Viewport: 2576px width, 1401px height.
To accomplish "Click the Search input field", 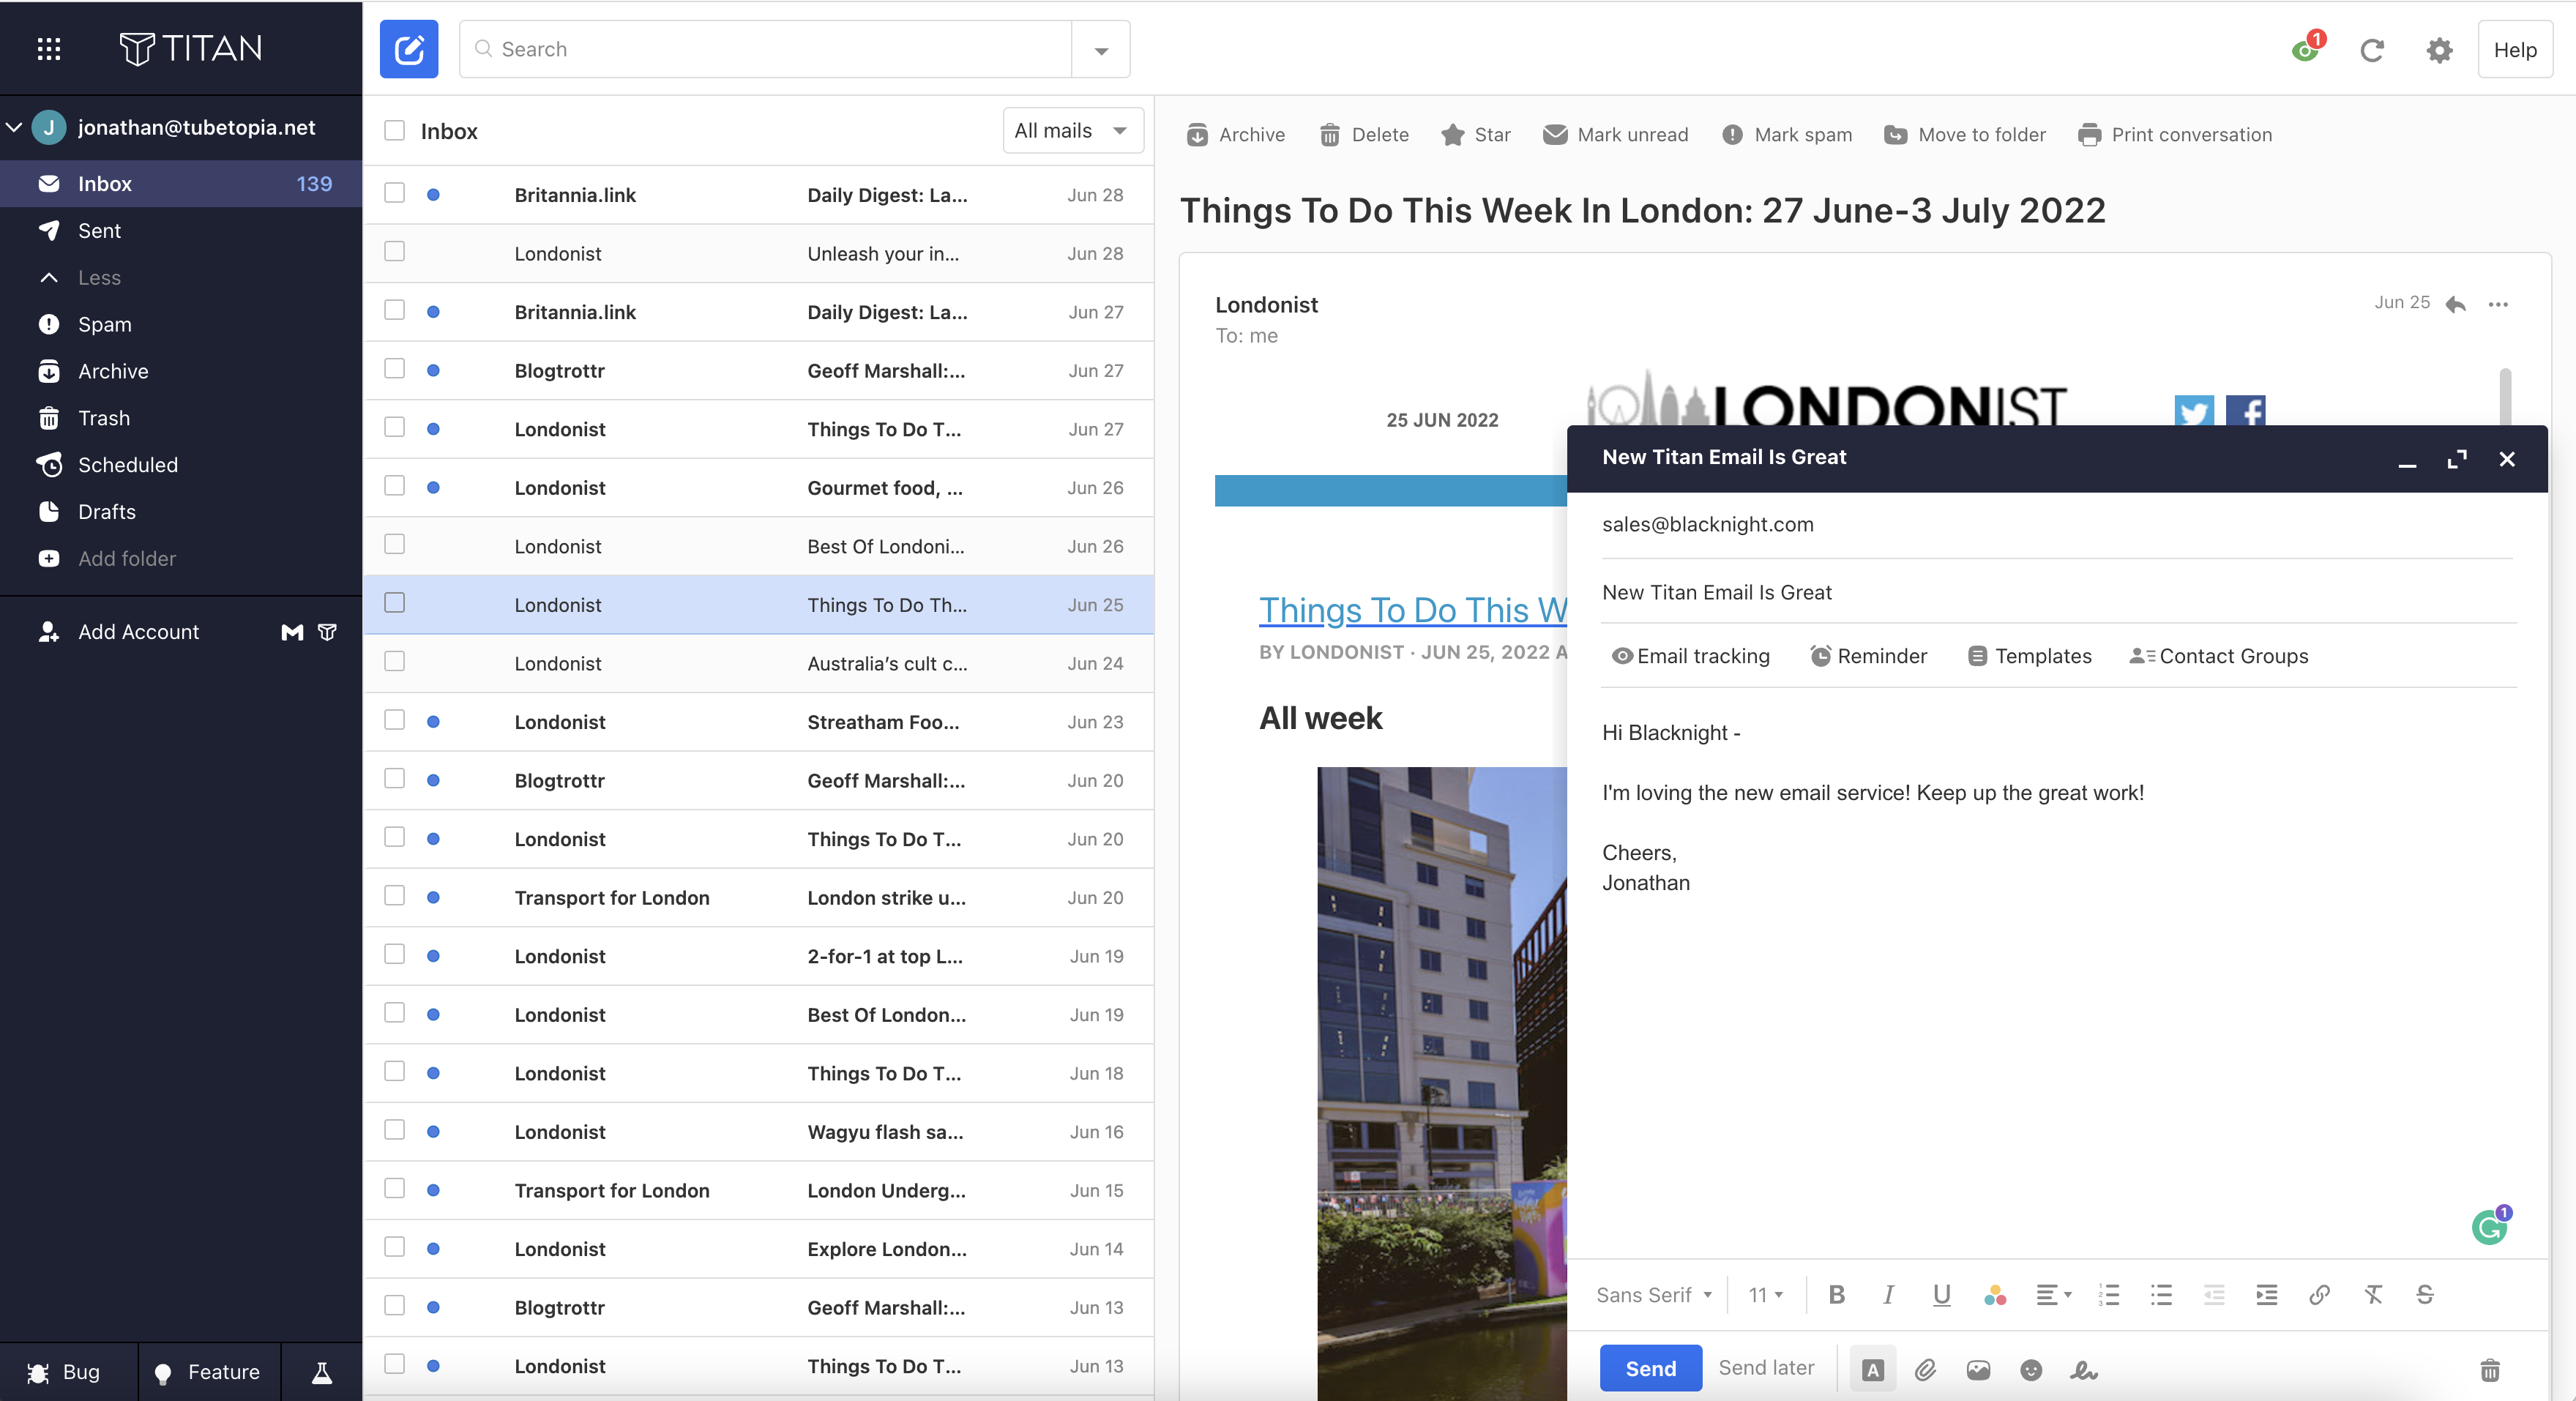I will [766, 49].
